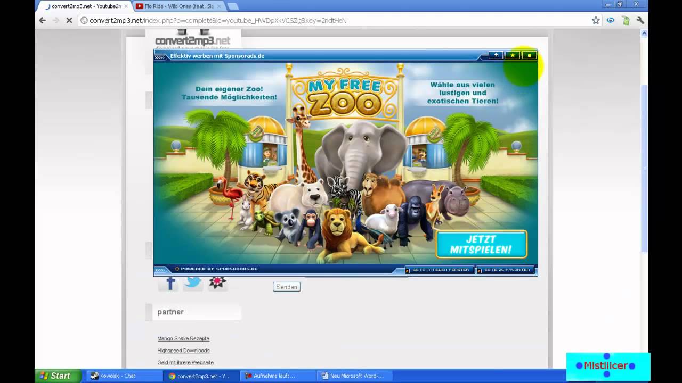Screen dimensions: 682x383
Task: Click the vertical page scrollbar thumb
Action: [644, 170]
